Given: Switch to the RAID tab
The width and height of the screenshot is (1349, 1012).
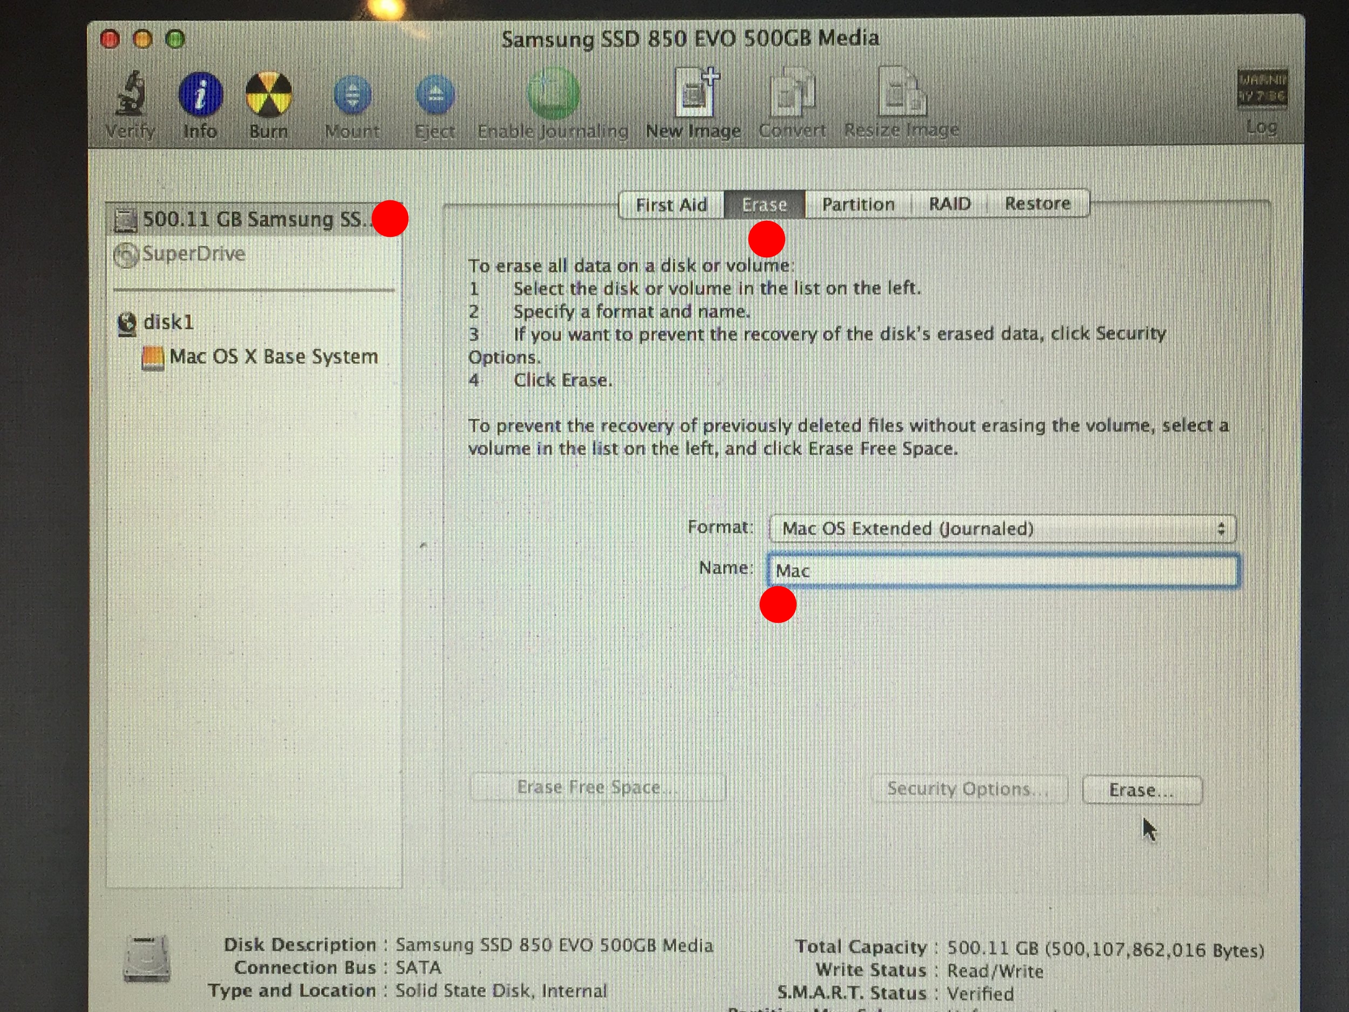Looking at the screenshot, I should pyautogui.click(x=950, y=203).
